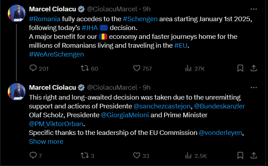This screenshot has height=166, width=268.
Task: Like the tweet with 33 likes
Action: 137,155
